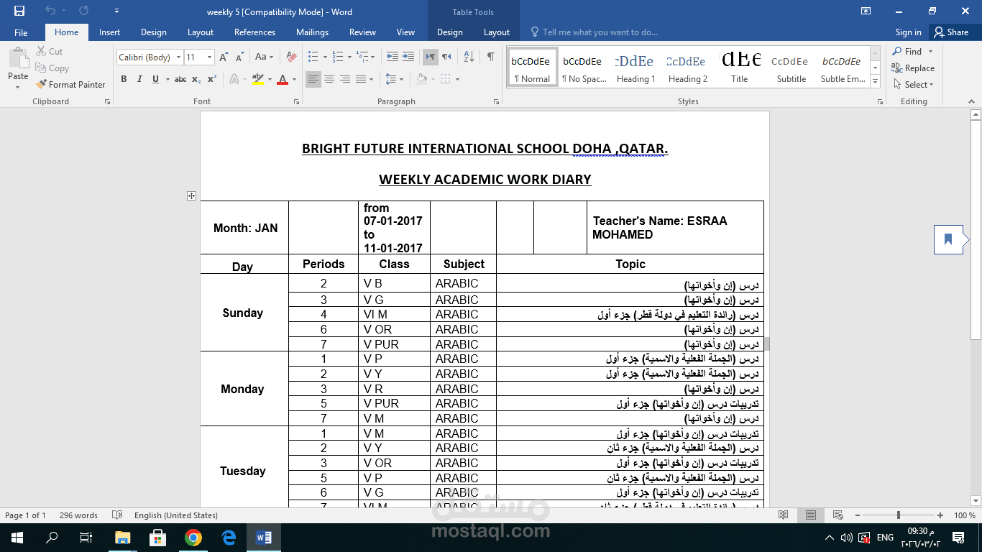Toggle Underline formatting
The width and height of the screenshot is (982, 552).
click(155, 79)
